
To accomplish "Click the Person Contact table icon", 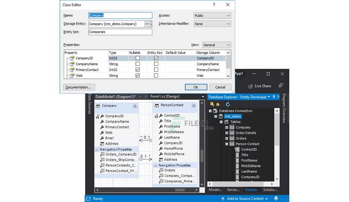I will point(232,144).
